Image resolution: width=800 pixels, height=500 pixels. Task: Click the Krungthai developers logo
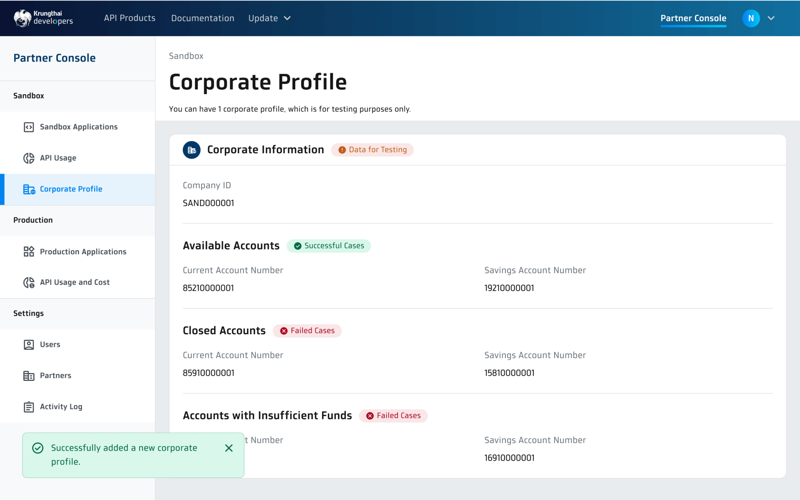coord(43,18)
